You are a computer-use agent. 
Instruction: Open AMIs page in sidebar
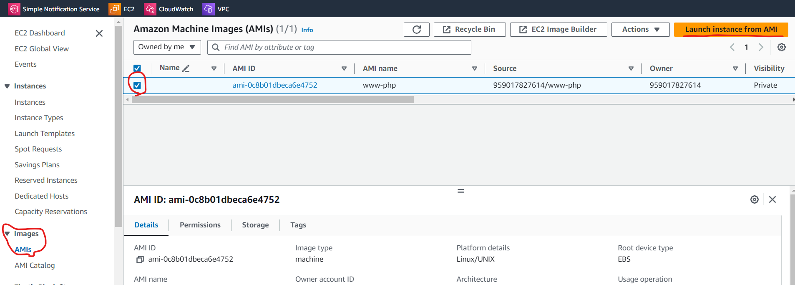coord(23,250)
